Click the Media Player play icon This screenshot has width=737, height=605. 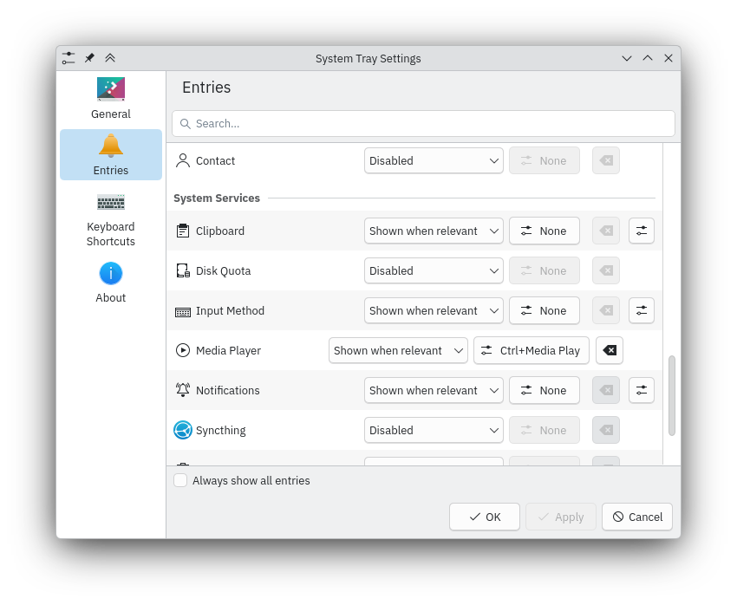click(x=182, y=350)
